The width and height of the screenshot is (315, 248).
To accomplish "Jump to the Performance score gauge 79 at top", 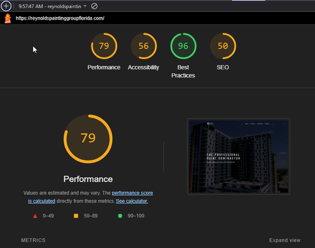I will click(x=104, y=46).
